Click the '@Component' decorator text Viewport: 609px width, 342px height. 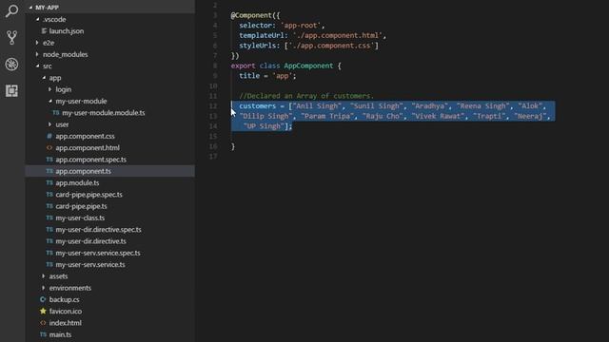(x=251, y=15)
